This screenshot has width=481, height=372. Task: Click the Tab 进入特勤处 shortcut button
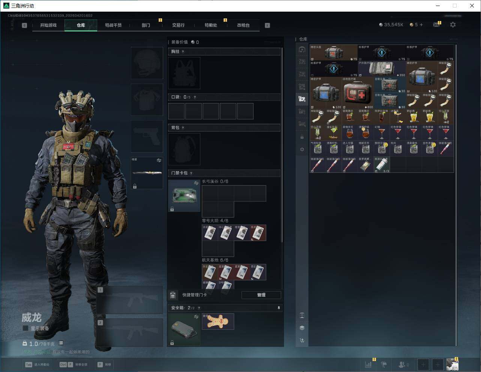(x=37, y=364)
